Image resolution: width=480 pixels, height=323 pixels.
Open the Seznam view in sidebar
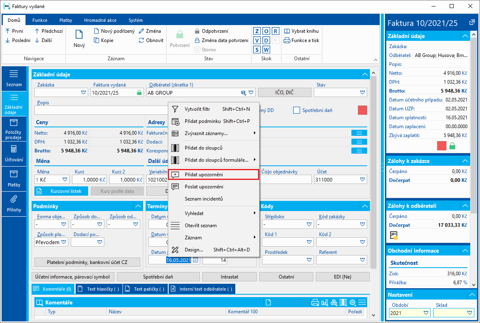14,79
